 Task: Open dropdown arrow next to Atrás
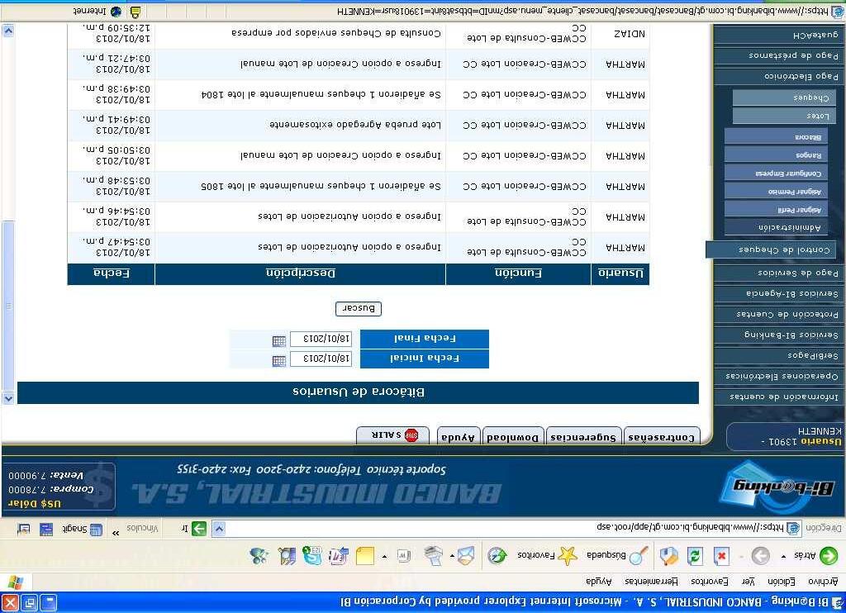pyautogui.click(x=783, y=556)
